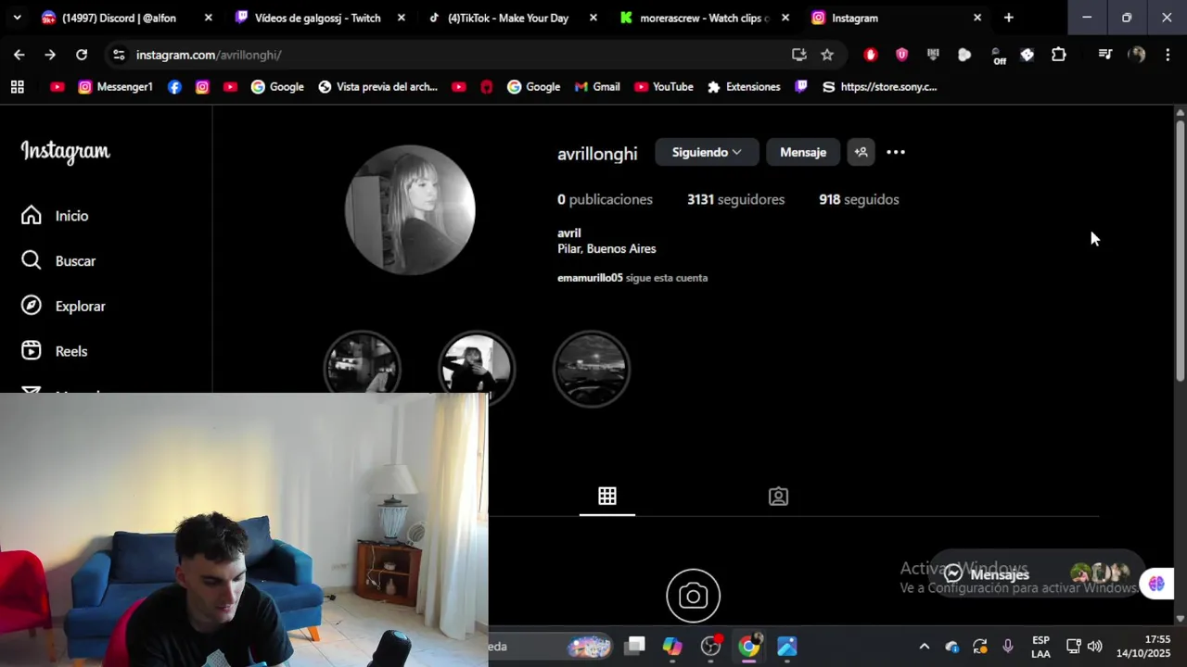Open the Siguiendo dropdown
The width and height of the screenshot is (1187, 667).
(707, 152)
